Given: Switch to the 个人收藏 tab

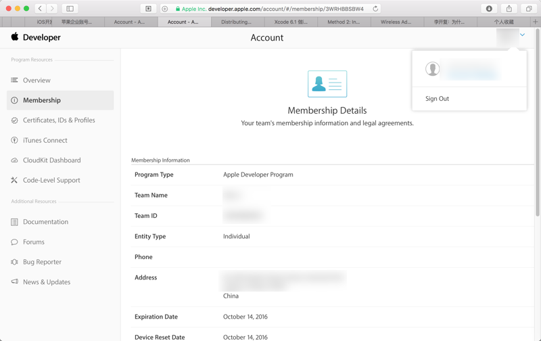Looking at the screenshot, I should [x=504, y=22].
